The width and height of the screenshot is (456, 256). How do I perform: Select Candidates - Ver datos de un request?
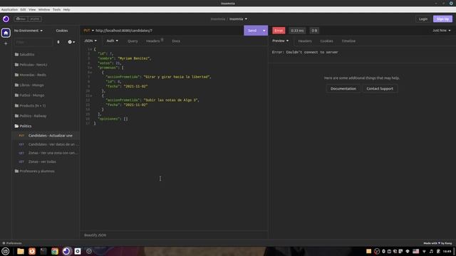46,144
